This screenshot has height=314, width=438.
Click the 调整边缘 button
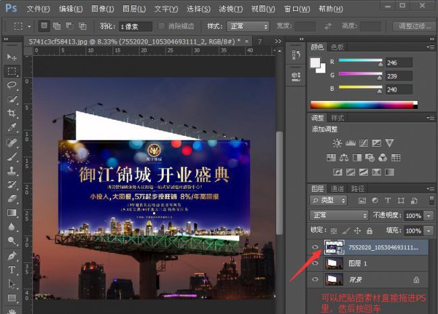click(x=415, y=26)
